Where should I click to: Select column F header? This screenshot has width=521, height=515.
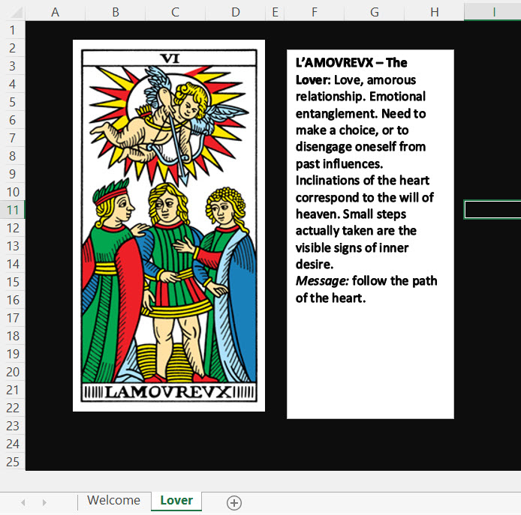point(315,12)
